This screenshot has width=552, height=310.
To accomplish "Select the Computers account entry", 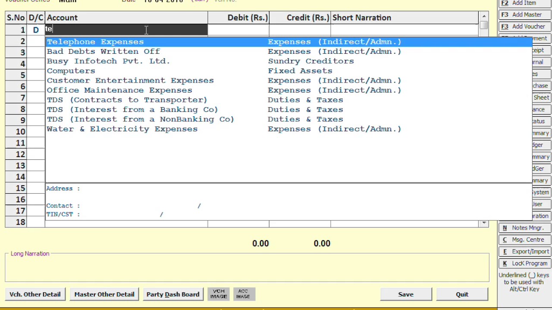I will tap(289, 71).
